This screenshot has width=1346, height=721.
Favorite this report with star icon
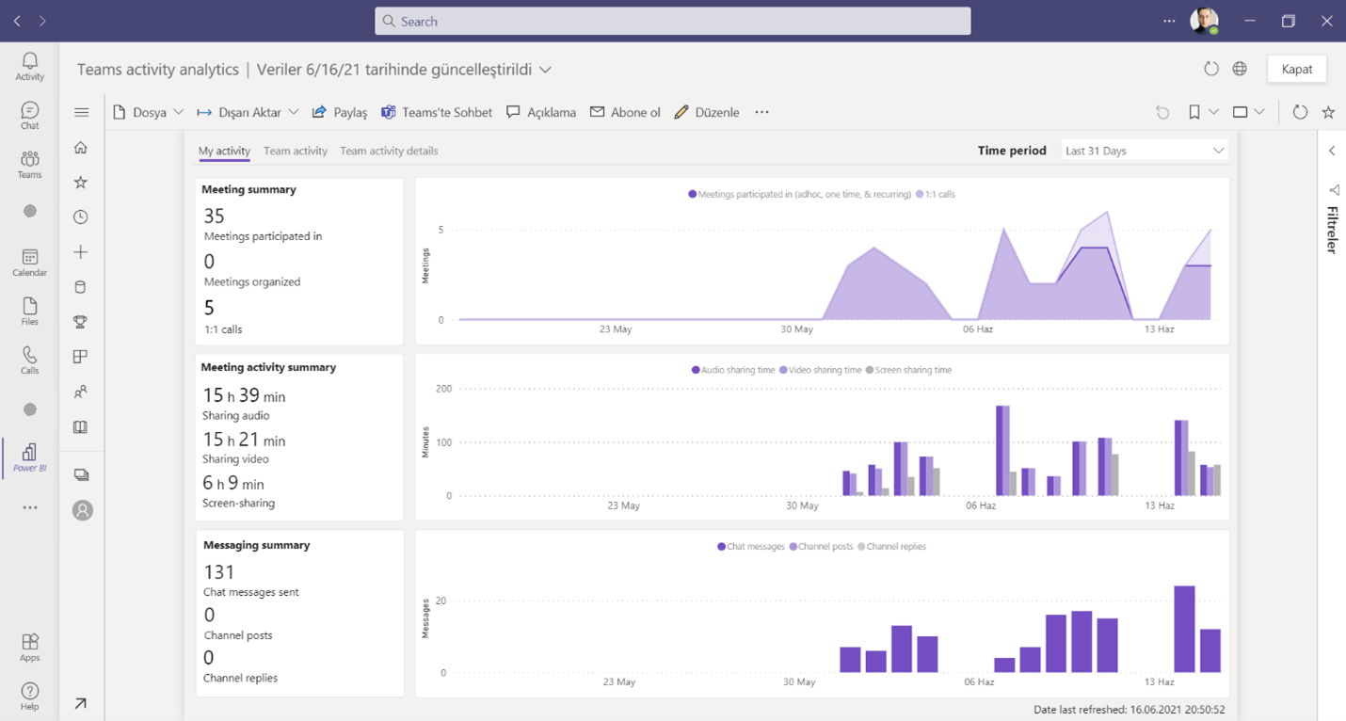pos(1328,112)
